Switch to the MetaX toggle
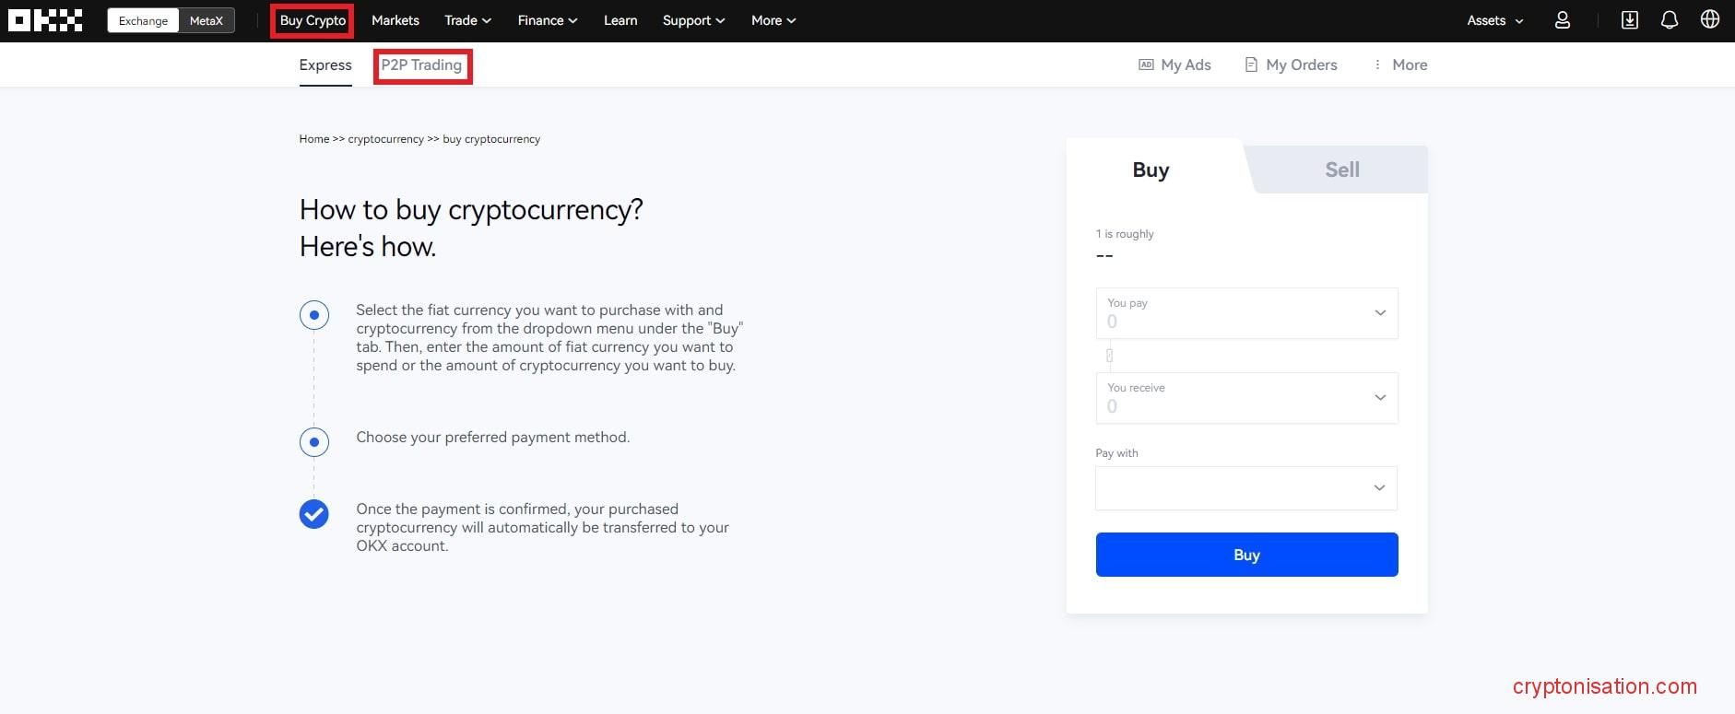The width and height of the screenshot is (1735, 714). point(207,20)
